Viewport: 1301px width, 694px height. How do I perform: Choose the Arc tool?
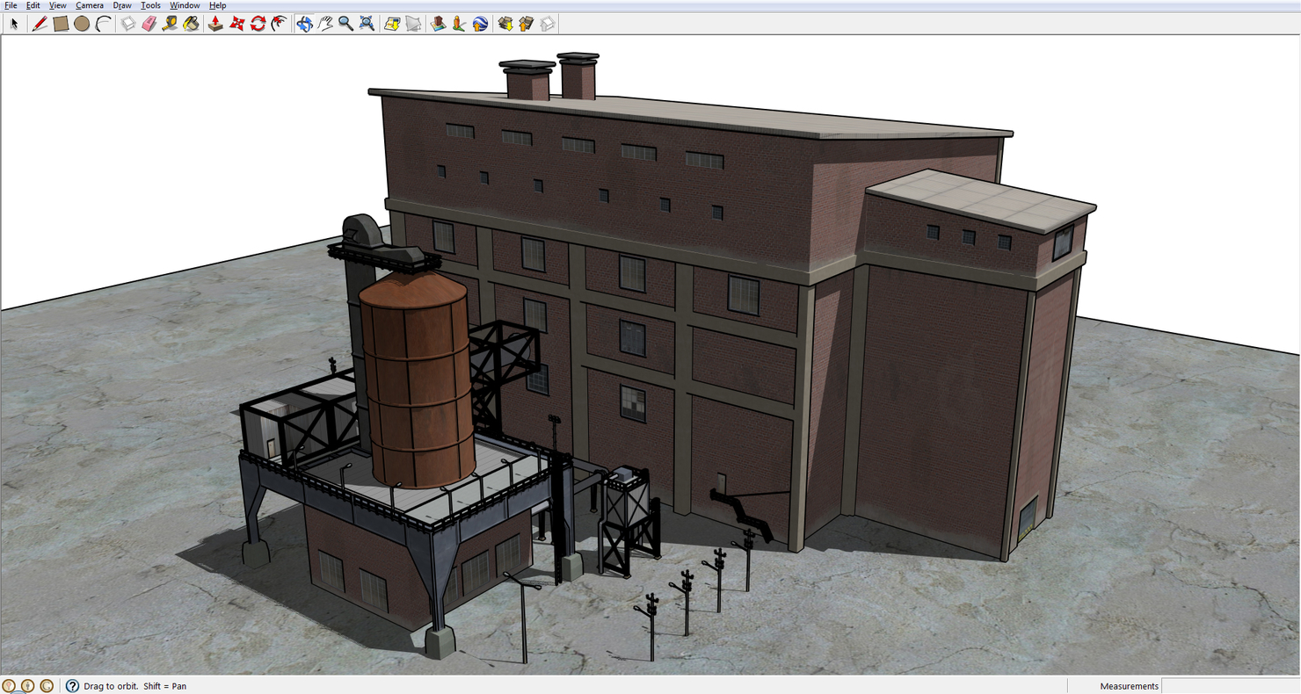click(102, 24)
